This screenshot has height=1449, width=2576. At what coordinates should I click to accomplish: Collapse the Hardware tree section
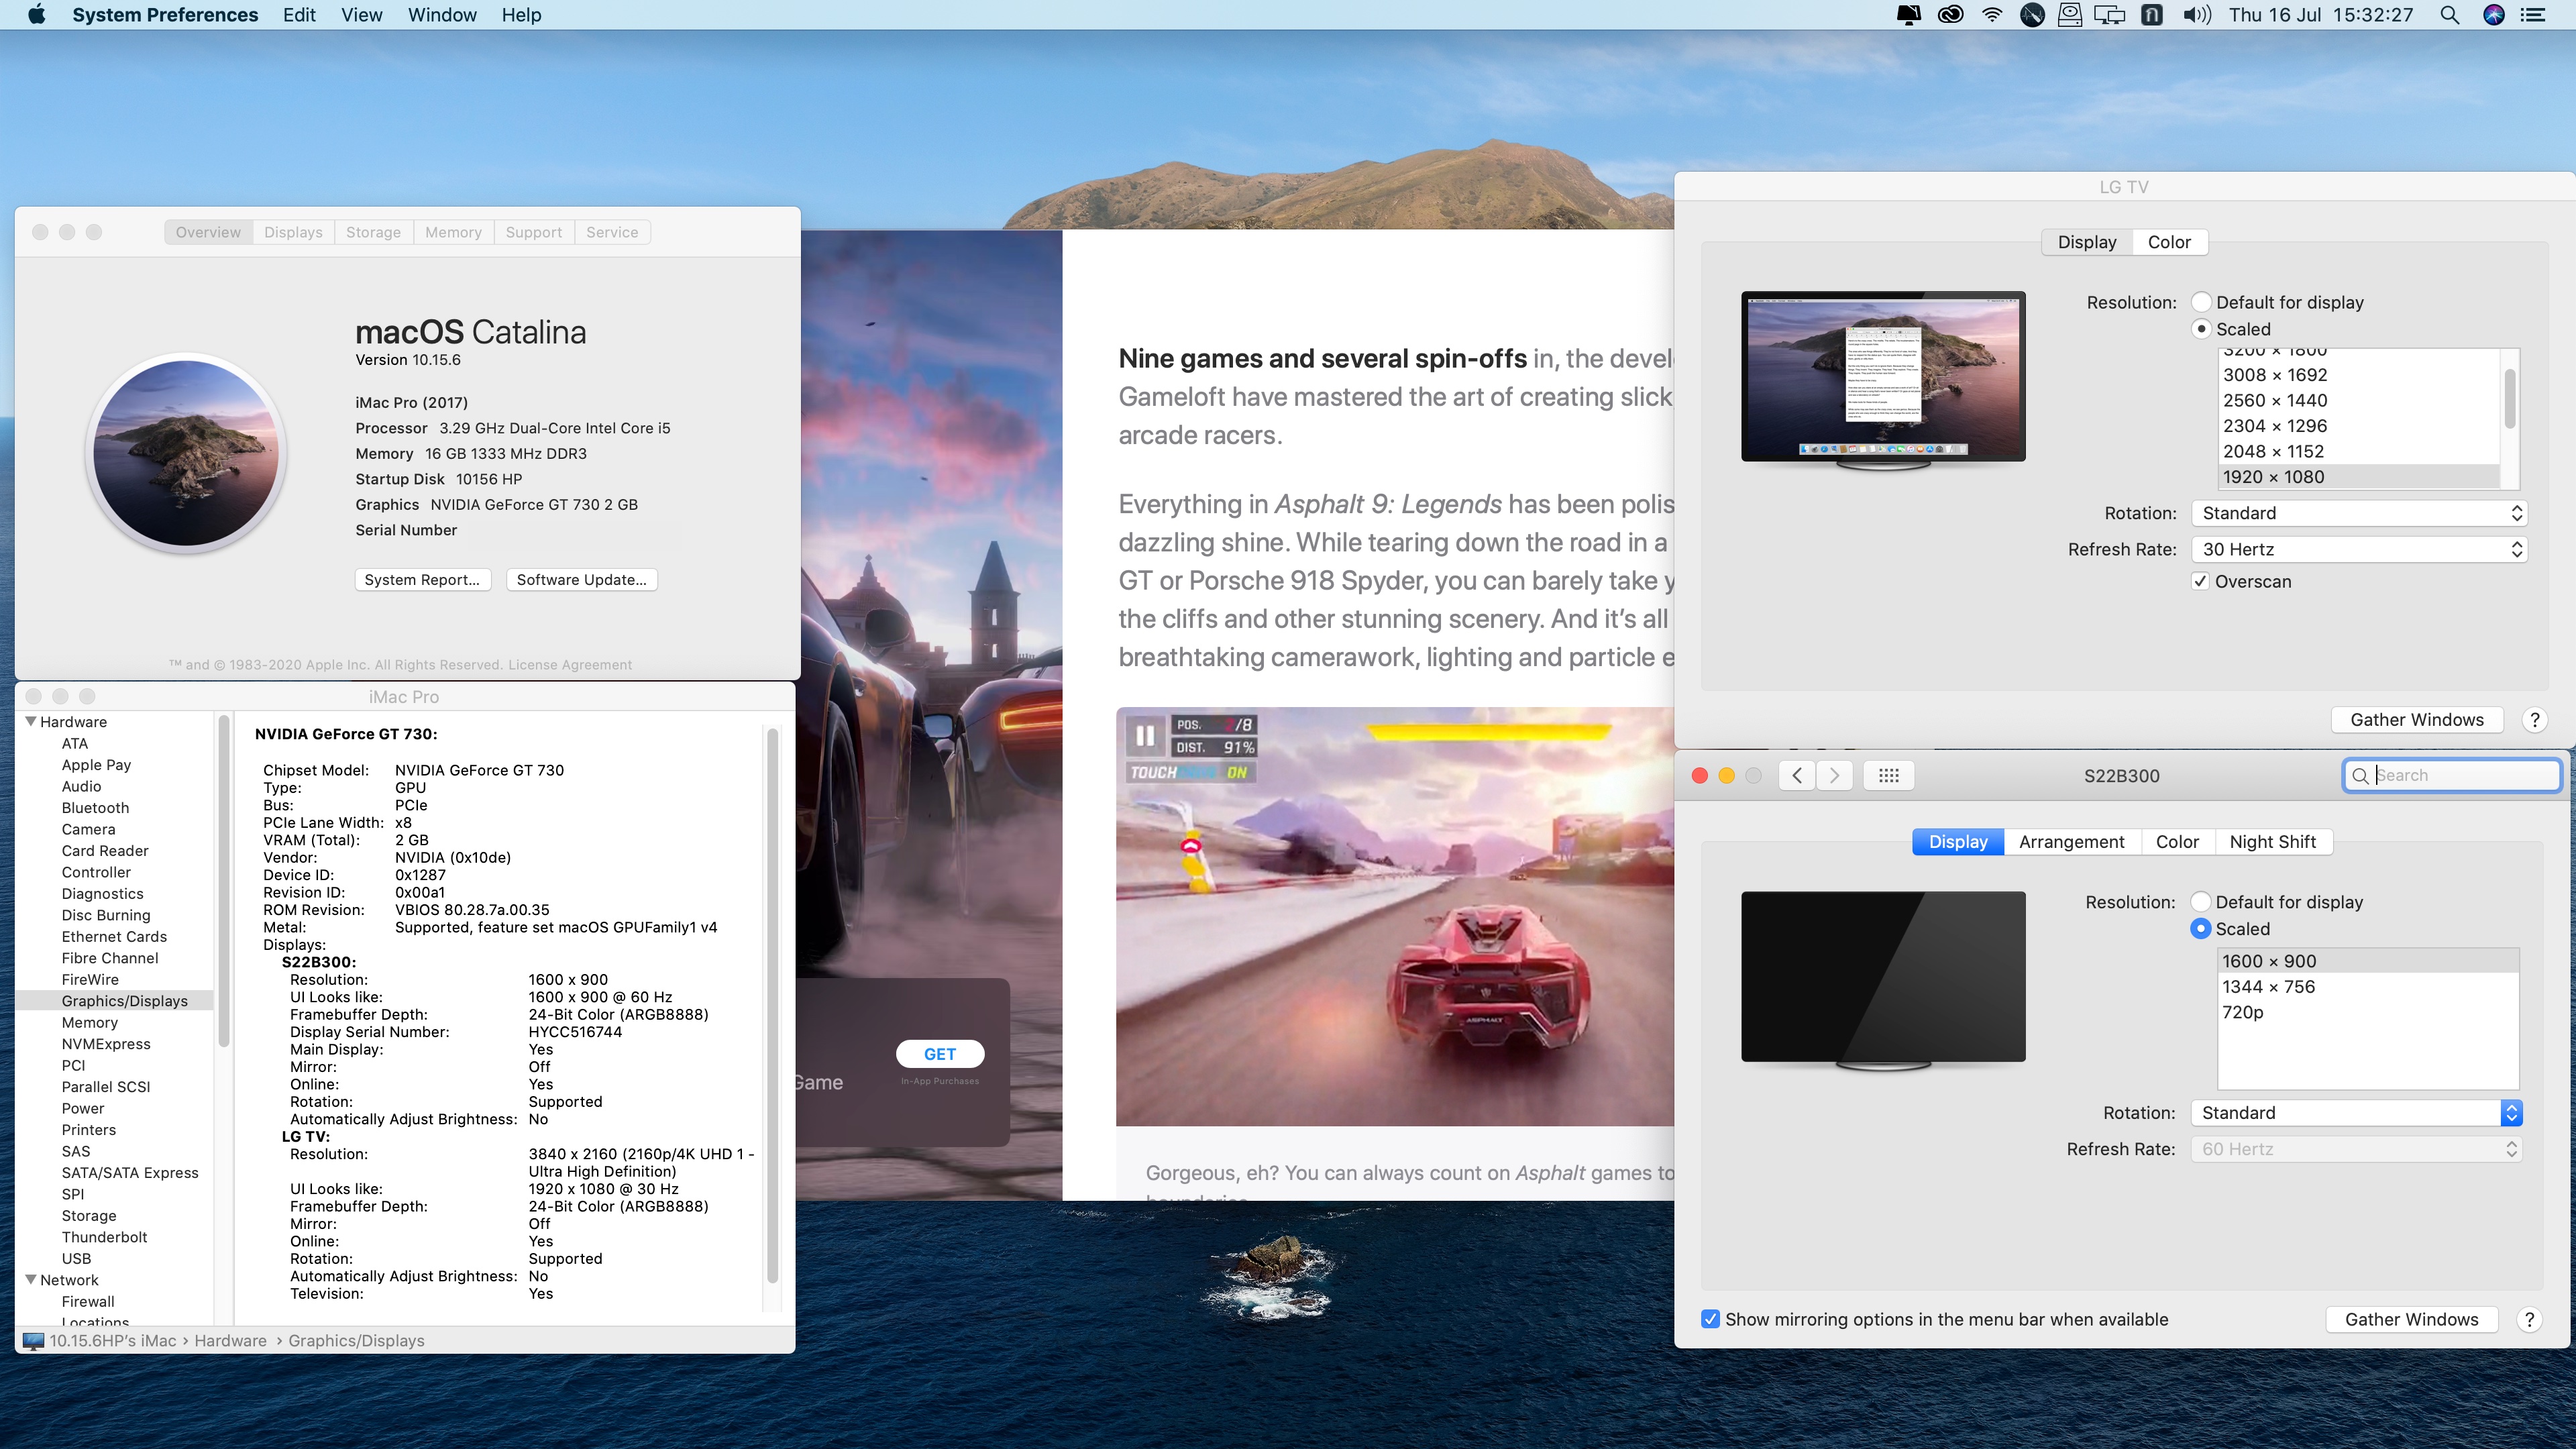click(30, 721)
